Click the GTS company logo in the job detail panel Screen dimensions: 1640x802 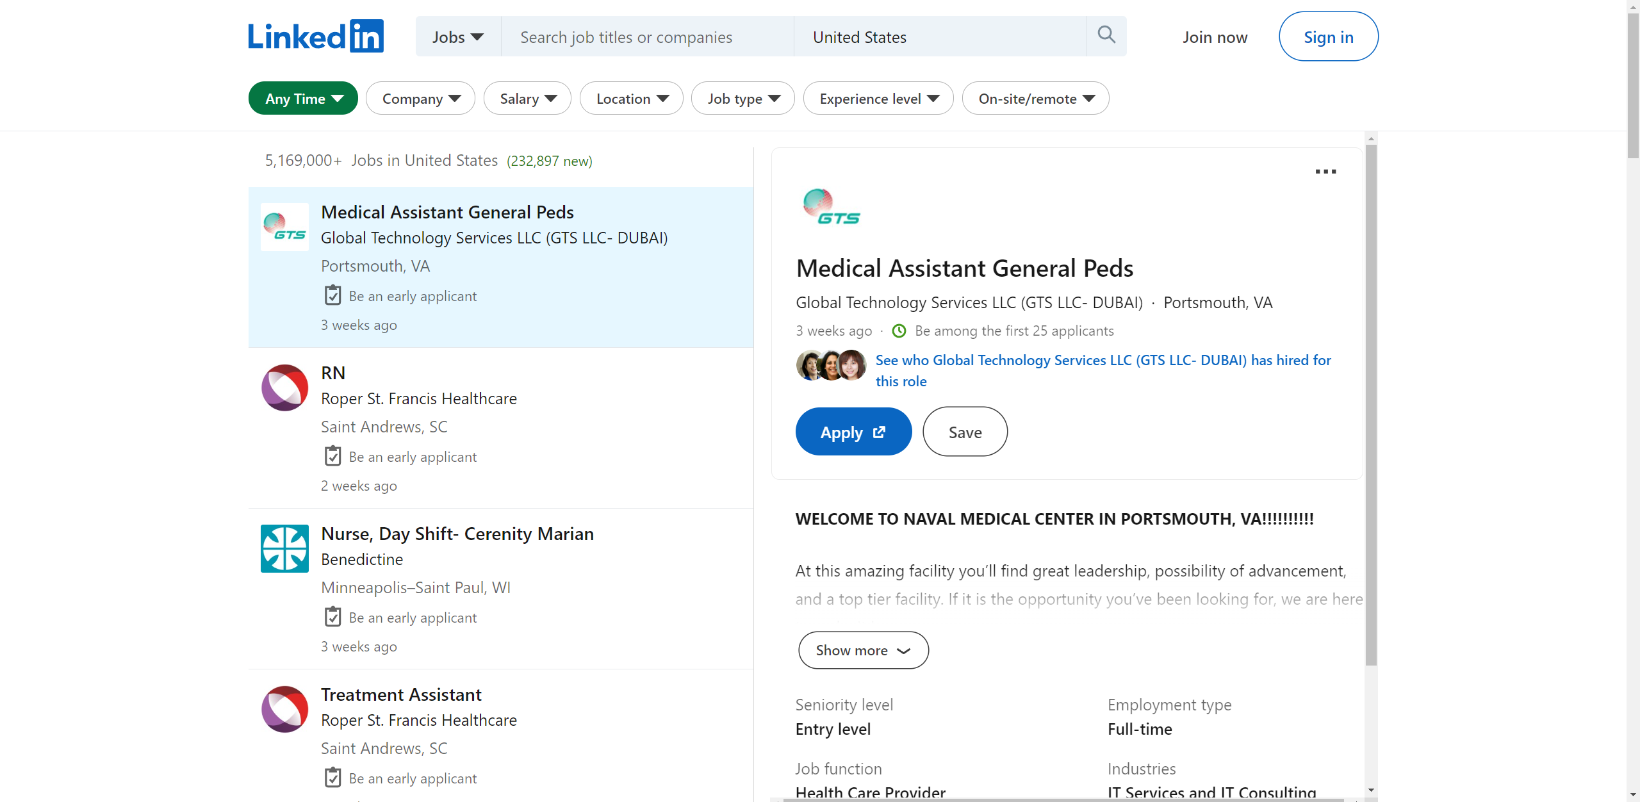(x=830, y=206)
